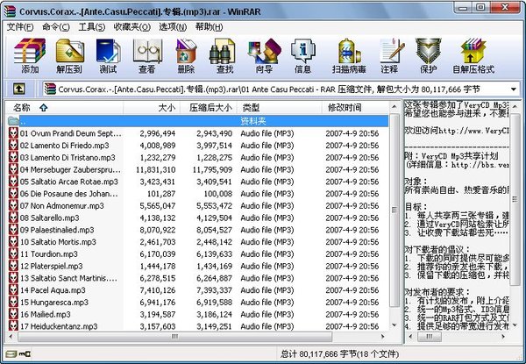Screen dimensions: 526x364
Task: Show archive 信息 (Info) icon
Action: 303,55
